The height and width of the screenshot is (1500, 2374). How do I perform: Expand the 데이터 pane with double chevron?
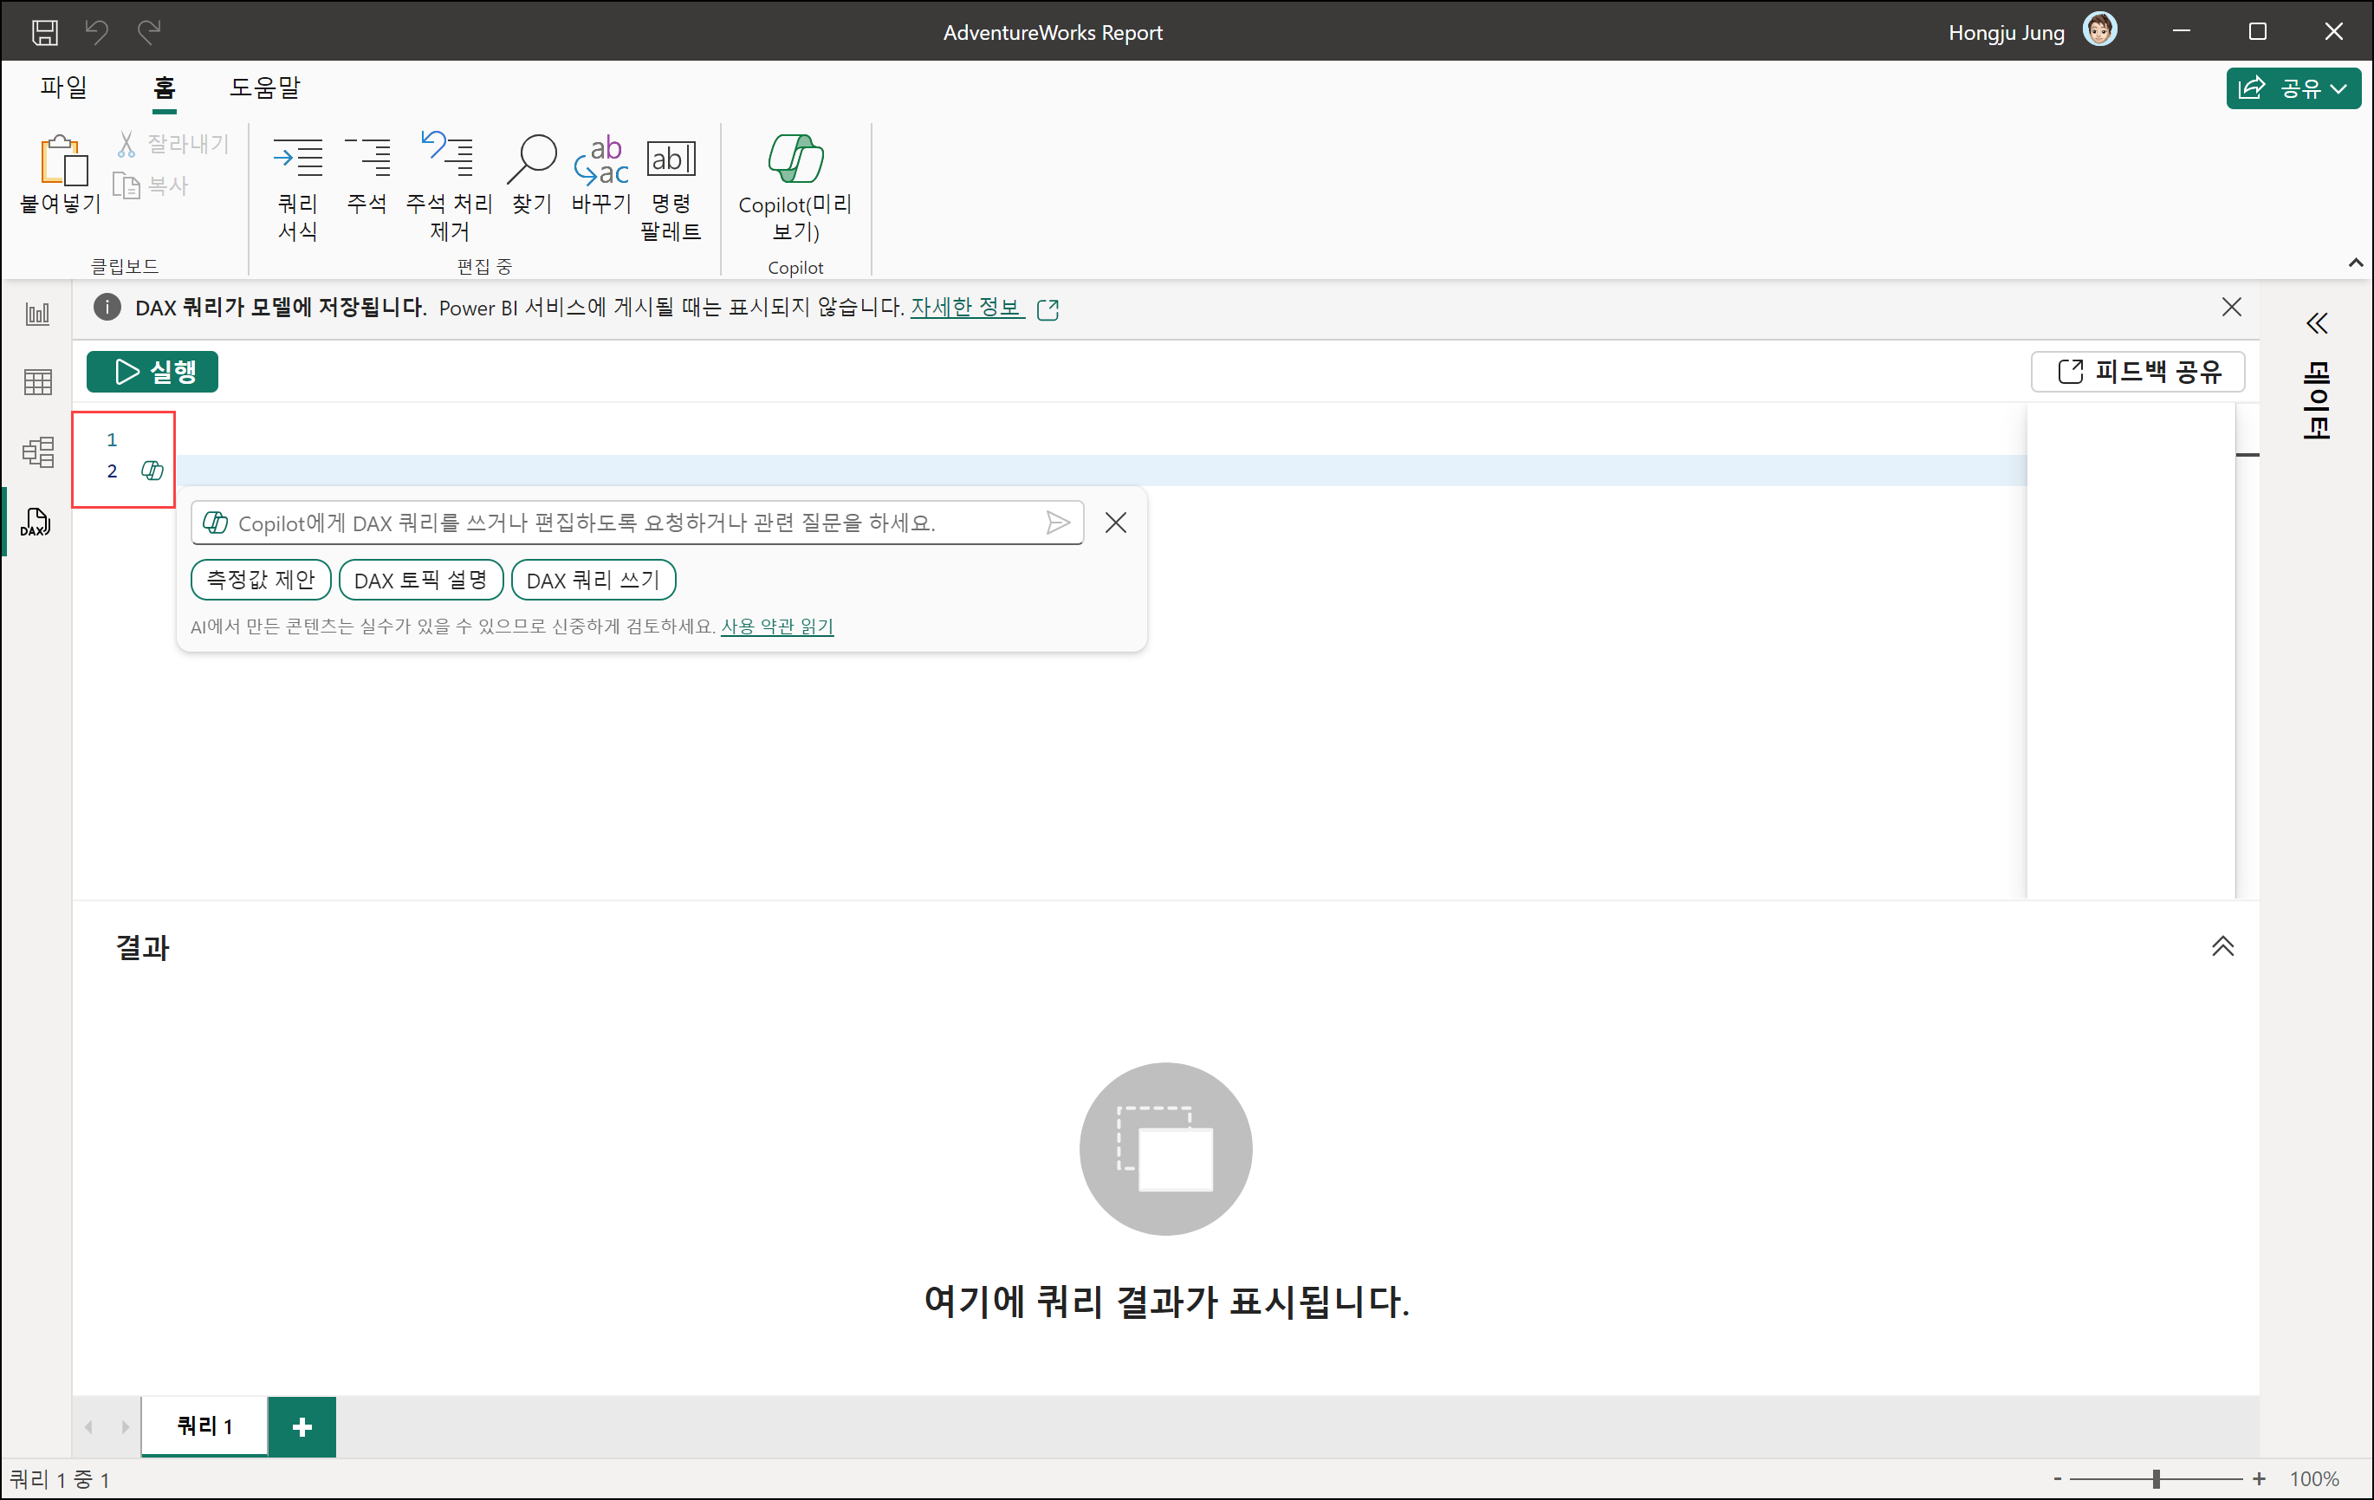(2317, 323)
